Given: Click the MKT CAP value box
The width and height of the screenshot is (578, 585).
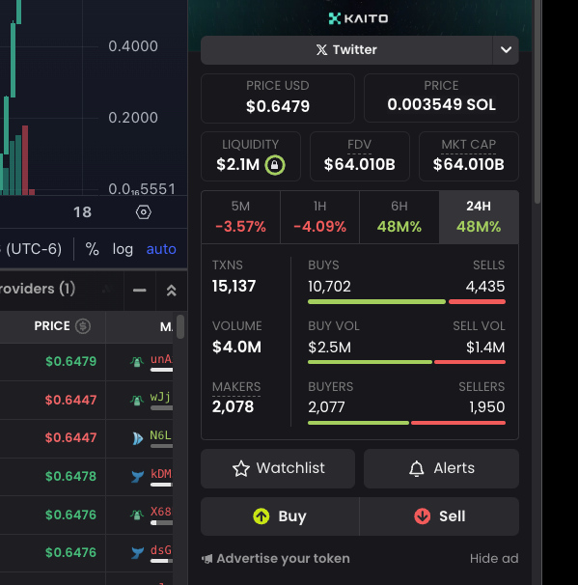Looking at the screenshot, I should (468, 156).
